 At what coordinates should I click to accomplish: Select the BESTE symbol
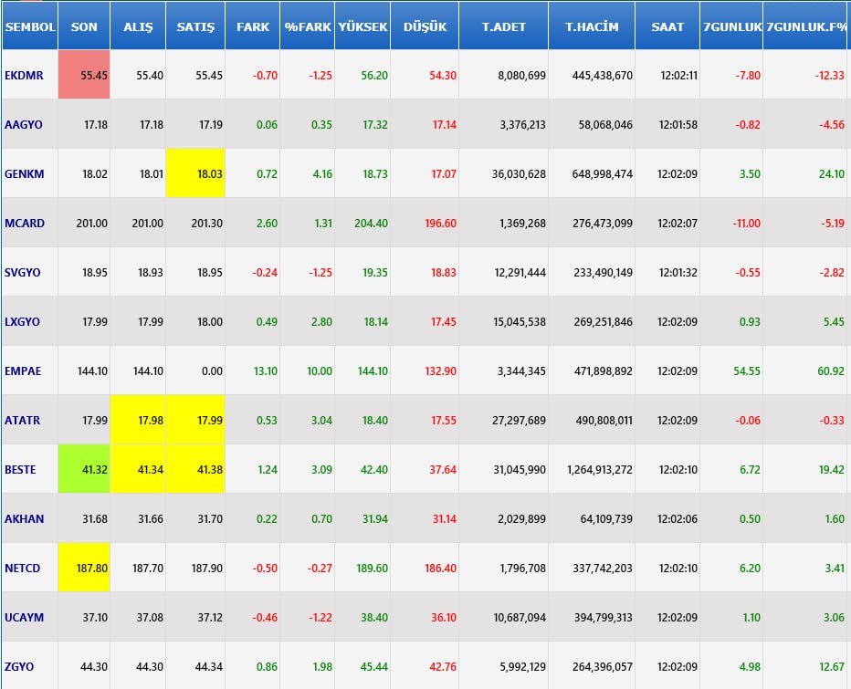tap(20, 470)
